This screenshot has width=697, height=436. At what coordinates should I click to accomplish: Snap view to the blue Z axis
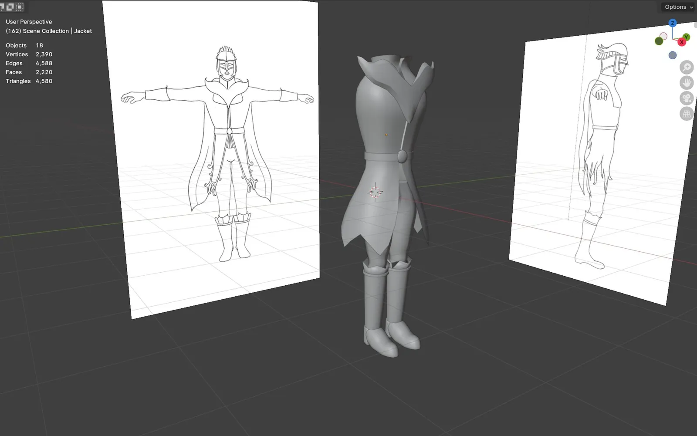point(673,23)
